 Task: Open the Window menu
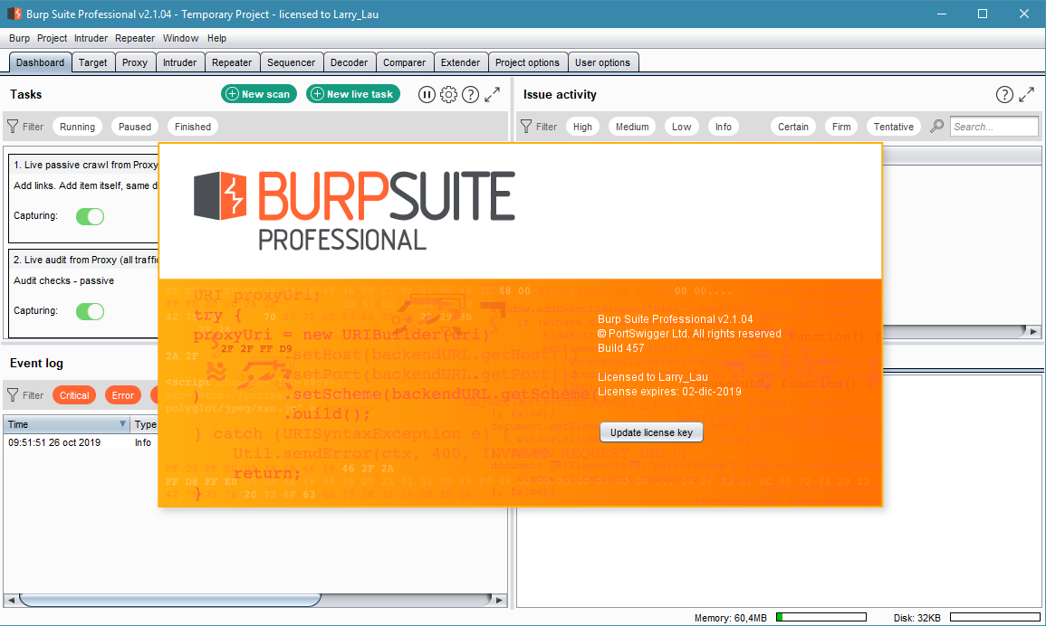[181, 38]
